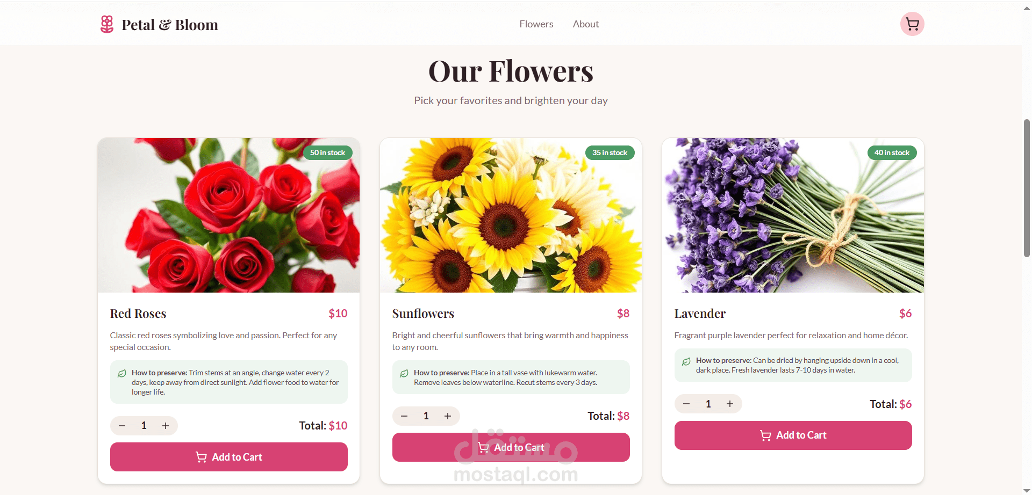Add Lavender to cart
The height and width of the screenshot is (495, 1032).
tap(793, 435)
